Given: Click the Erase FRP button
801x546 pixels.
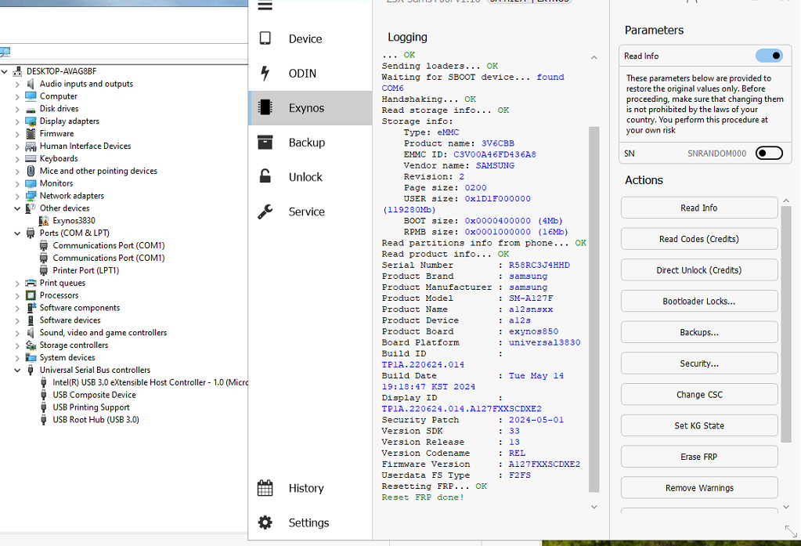Looking at the screenshot, I should pyautogui.click(x=699, y=457).
